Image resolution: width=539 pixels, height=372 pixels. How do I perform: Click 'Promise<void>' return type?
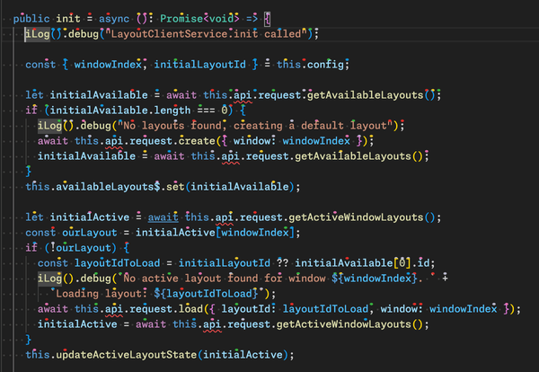(x=199, y=18)
